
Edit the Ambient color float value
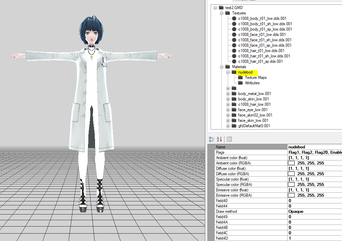[x=315, y=158]
